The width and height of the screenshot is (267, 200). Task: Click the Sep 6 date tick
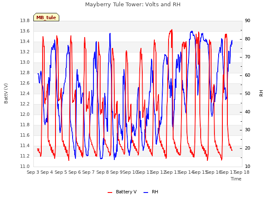coord(75,172)
